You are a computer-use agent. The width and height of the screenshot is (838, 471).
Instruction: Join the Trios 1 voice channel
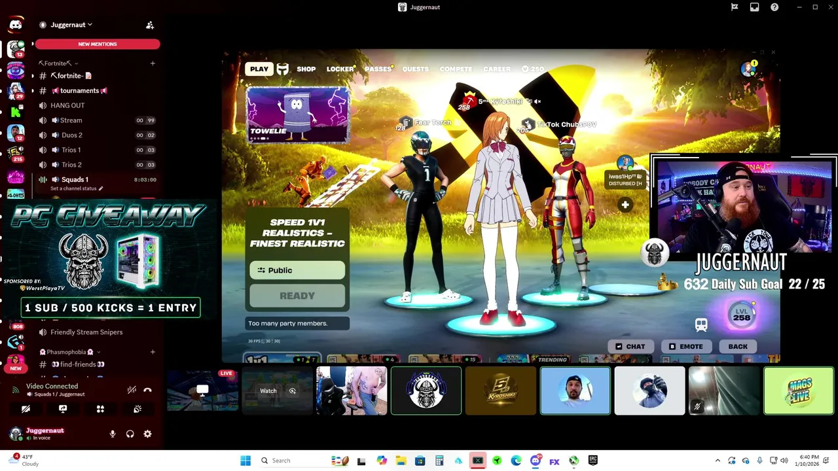(98, 150)
